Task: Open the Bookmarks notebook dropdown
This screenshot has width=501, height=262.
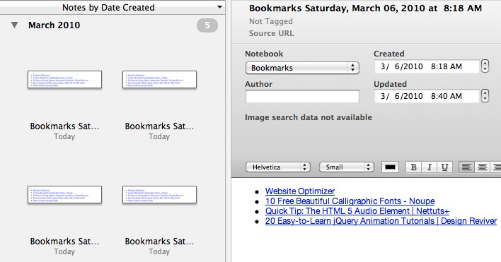Action: click(302, 68)
